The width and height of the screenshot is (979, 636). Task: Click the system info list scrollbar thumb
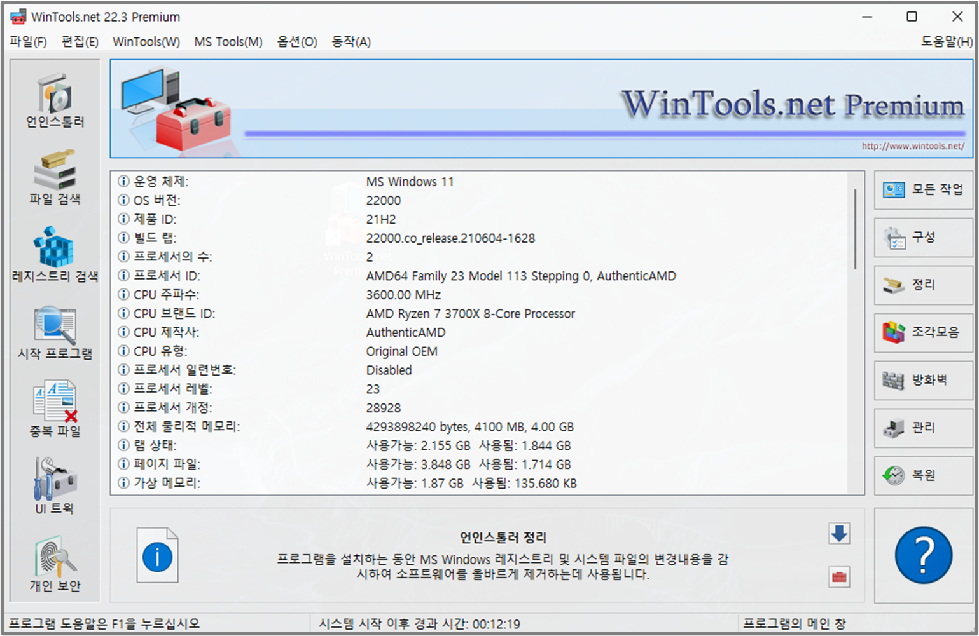855,229
